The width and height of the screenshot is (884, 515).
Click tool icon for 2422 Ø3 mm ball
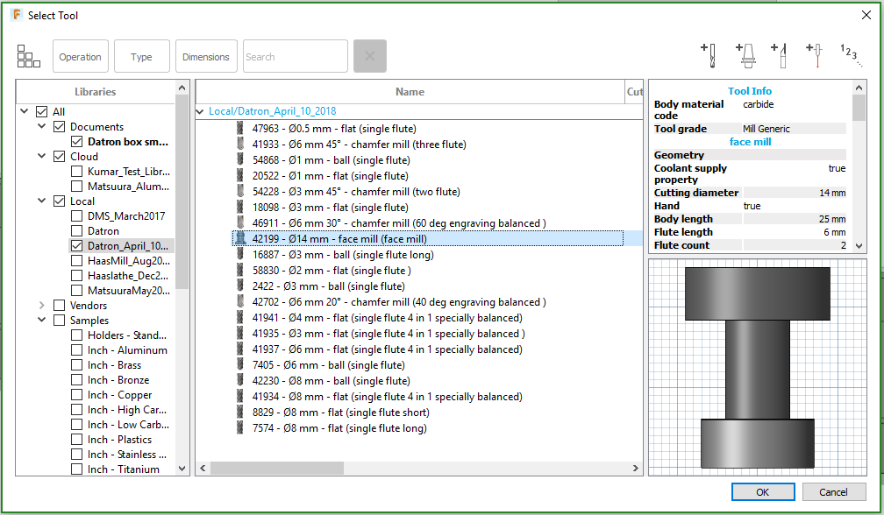pos(240,286)
